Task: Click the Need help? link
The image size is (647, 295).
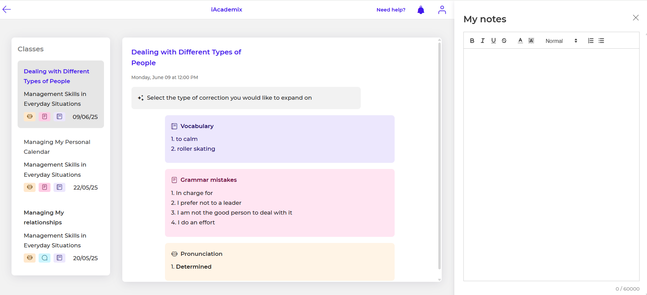Action: [391, 10]
